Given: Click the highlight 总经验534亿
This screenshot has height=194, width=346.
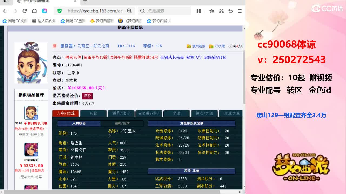Looking at the screenshot, I should [x=215, y=57].
